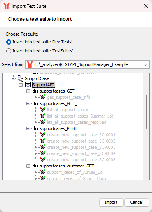Click the function icon beside supportcases_GET
152x212 pixels.
(x=36, y=91)
